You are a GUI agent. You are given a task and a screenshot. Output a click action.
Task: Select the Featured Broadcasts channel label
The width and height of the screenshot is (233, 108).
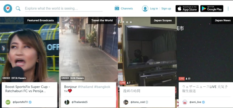(41, 21)
